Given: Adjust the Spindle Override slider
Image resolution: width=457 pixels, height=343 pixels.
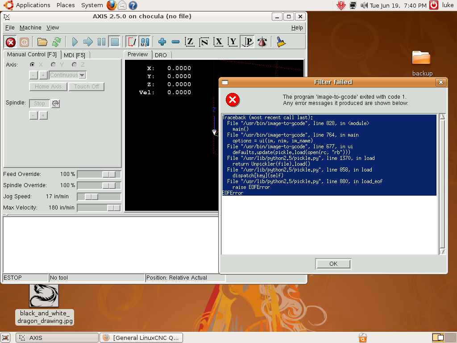Looking at the screenshot, I should tap(99, 185).
